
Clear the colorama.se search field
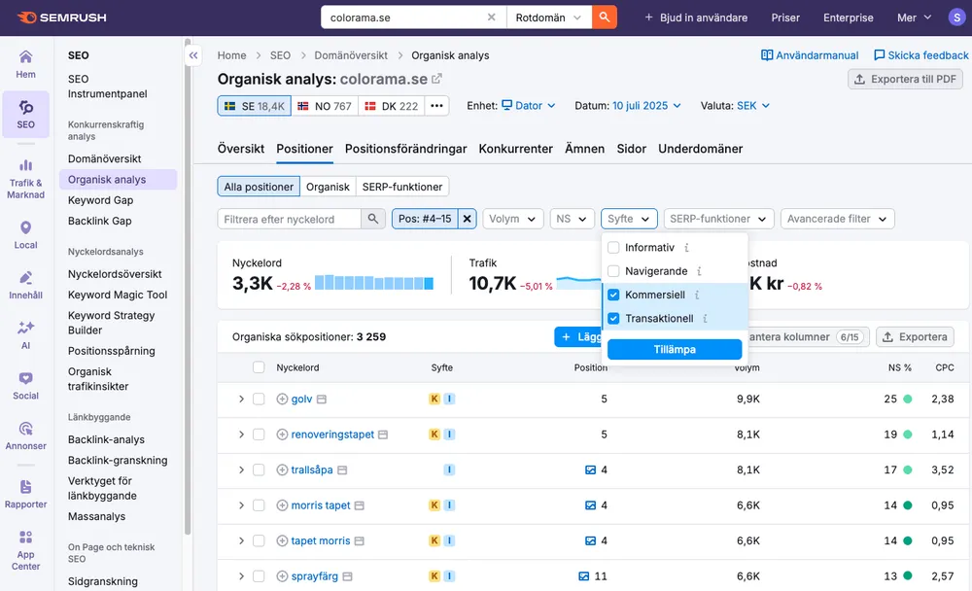pos(491,17)
